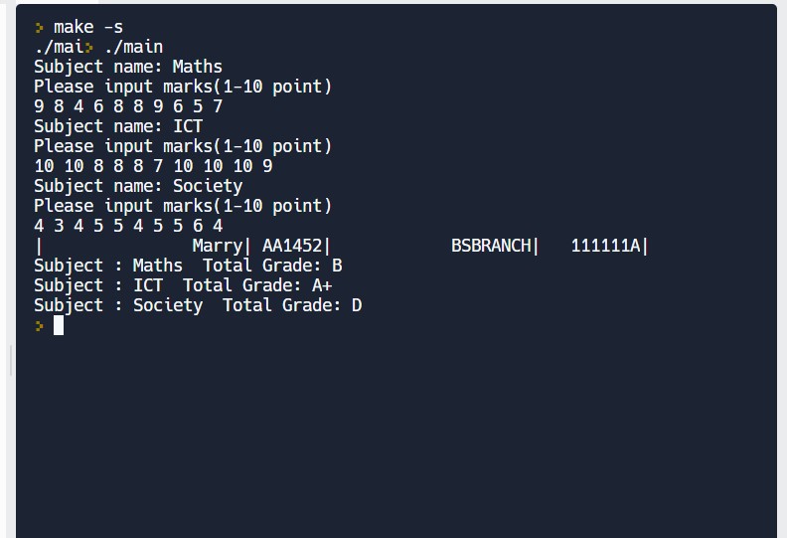Click the "D" grade for Society
Image resolution: width=787 pixels, height=538 pixels.
point(357,305)
